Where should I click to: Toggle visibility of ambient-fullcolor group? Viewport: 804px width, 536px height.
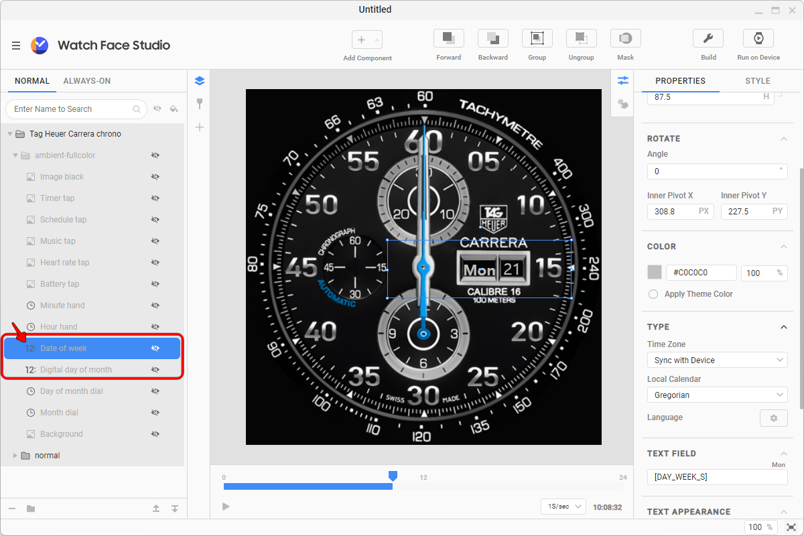(x=155, y=155)
